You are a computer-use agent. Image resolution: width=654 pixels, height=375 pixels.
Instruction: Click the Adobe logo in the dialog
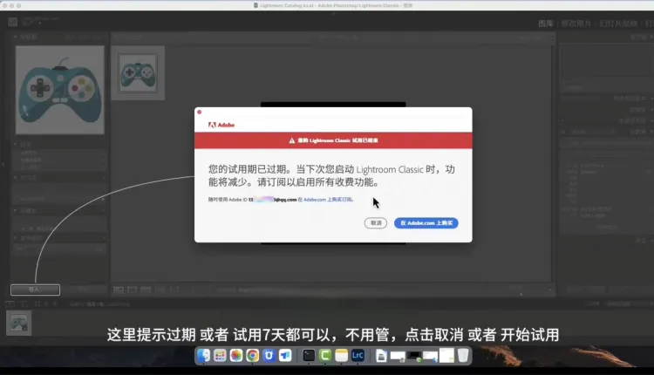(x=221, y=125)
